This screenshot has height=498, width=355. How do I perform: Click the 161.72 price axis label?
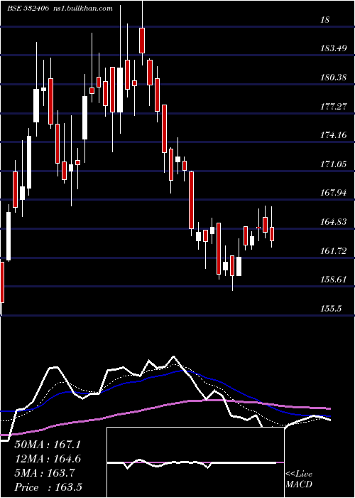click(334, 251)
